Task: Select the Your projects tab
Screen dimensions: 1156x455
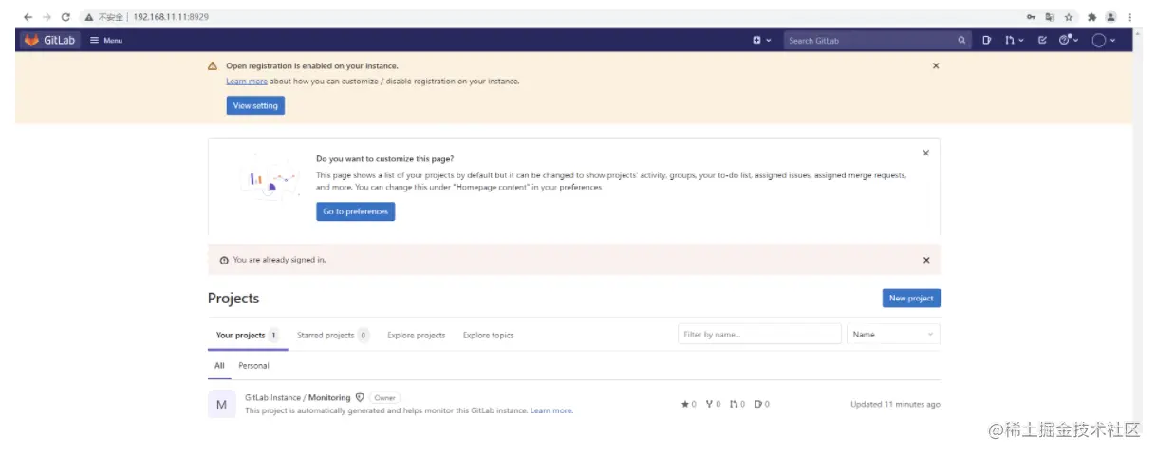Action: 248,335
